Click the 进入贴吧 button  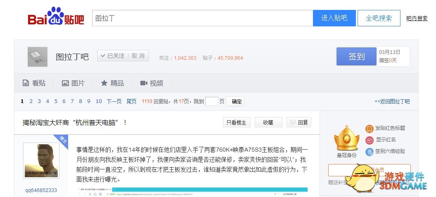[334, 18]
